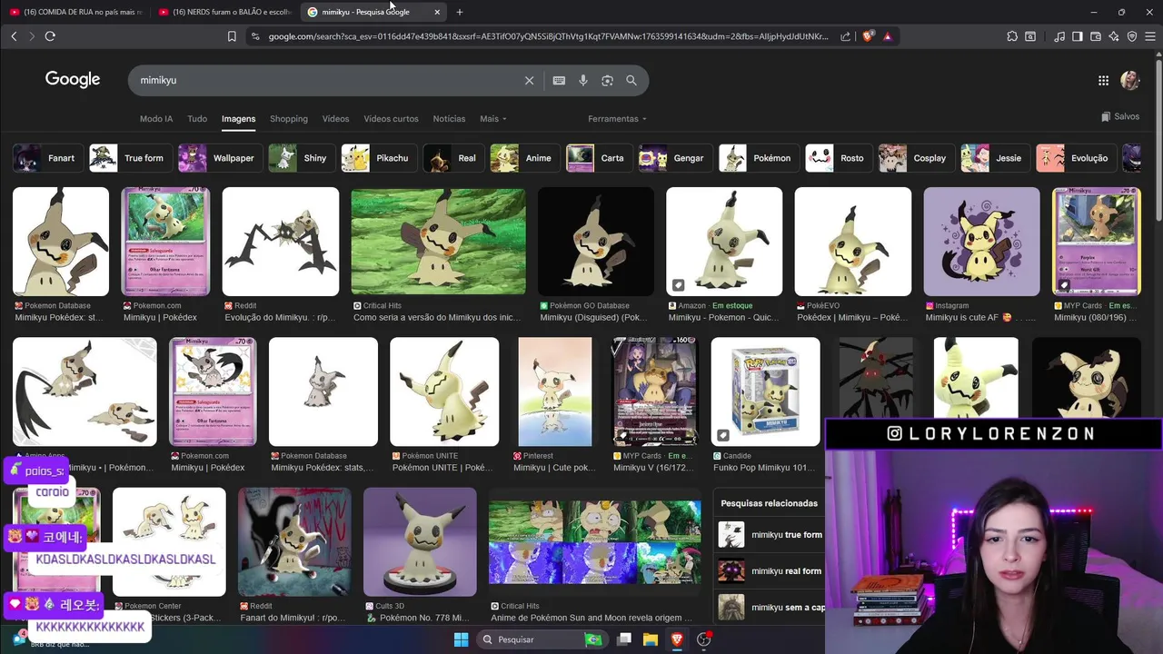Open the Brave Shields lion icon
The width and height of the screenshot is (1163, 654).
(868, 36)
